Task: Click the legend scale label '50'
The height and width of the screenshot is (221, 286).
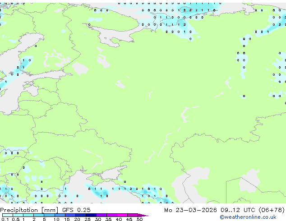Action: tap(139, 219)
